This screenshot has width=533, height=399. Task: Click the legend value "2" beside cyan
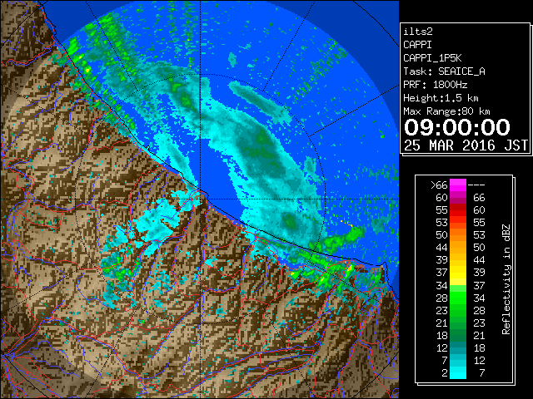(445, 373)
